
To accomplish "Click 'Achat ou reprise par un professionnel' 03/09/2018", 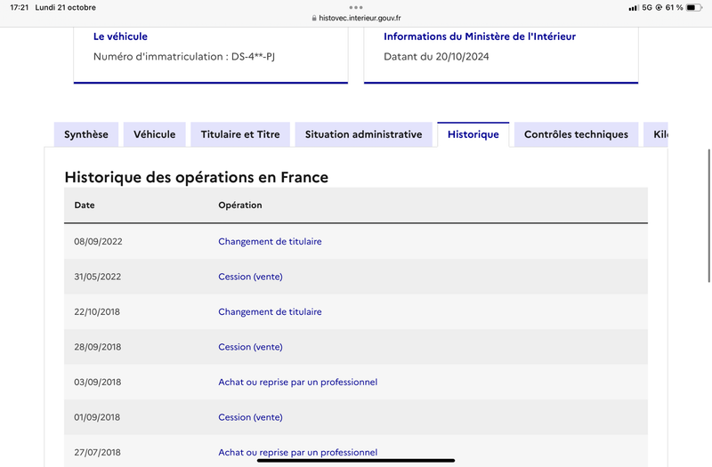I will 298,382.
